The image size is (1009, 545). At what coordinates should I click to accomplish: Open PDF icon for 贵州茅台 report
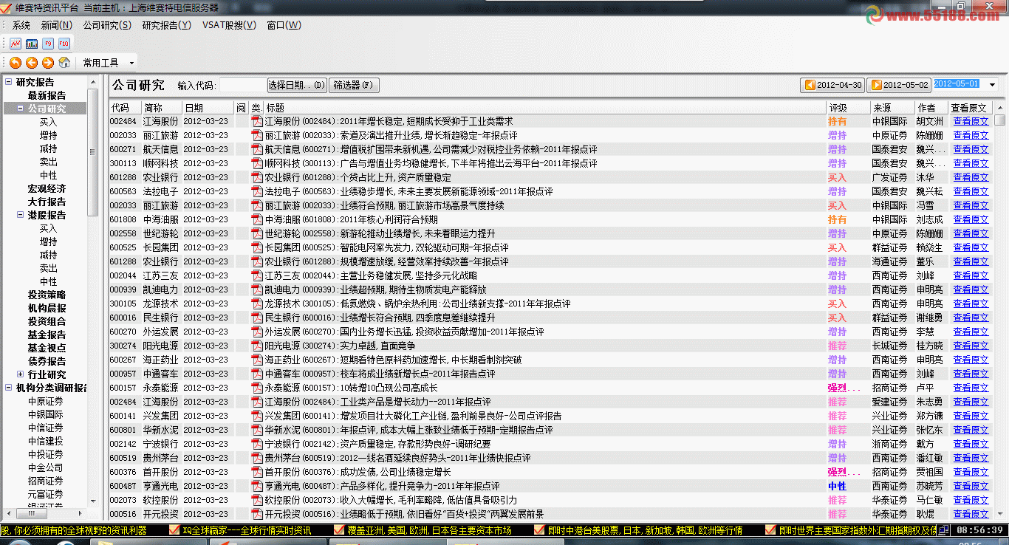point(257,458)
